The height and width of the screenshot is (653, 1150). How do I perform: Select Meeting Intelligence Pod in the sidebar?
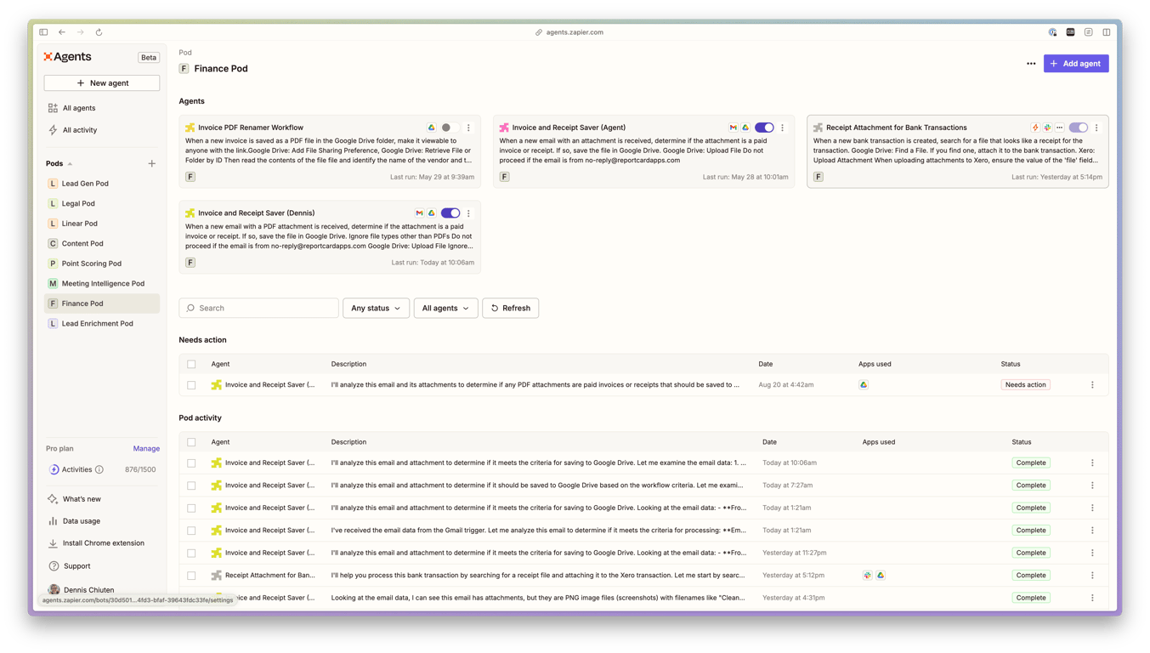point(101,283)
